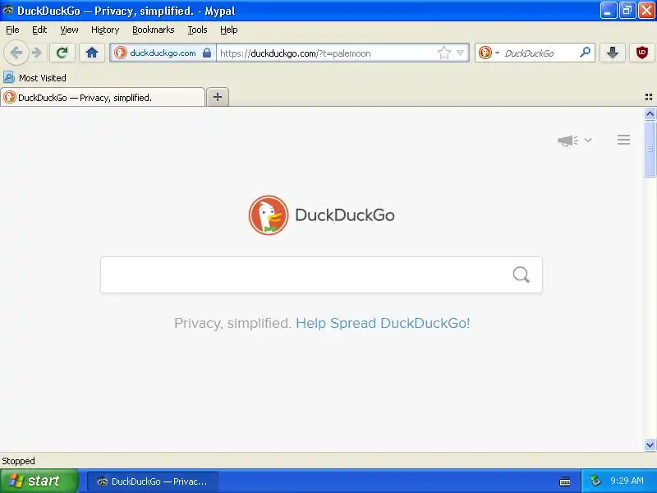Open the search engine selector dropdown
The image size is (657, 493).
tap(489, 53)
